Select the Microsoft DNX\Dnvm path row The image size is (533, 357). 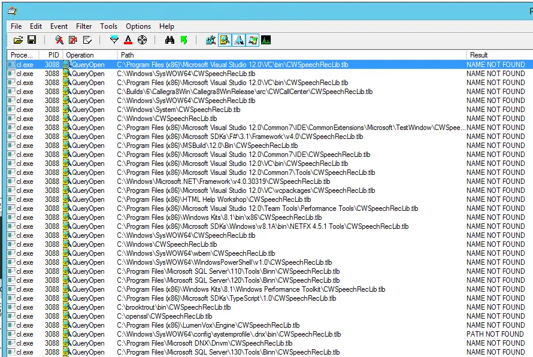[270, 343]
